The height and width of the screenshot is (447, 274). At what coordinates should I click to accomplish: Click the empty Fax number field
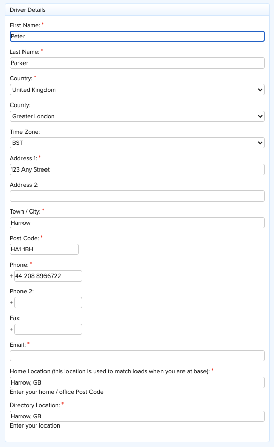[x=49, y=329]
